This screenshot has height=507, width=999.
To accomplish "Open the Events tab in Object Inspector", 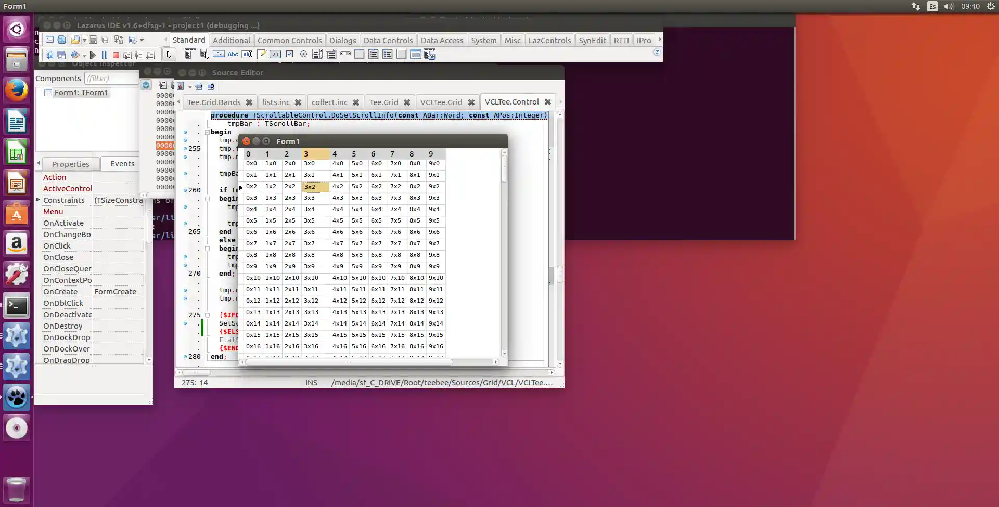I will pos(122,164).
